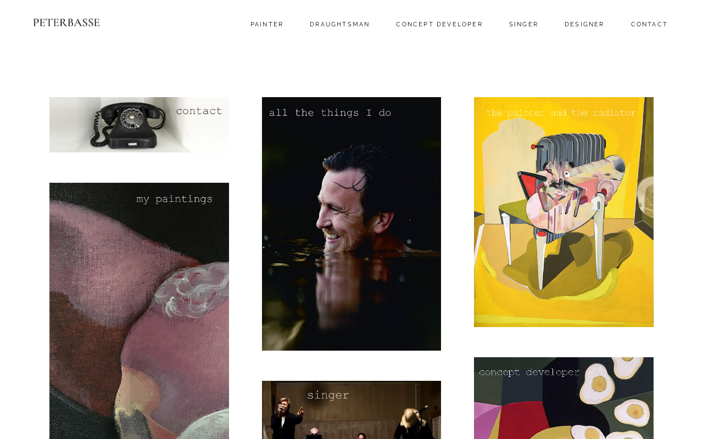Go to the Concept Developer page
703x439 pixels.
tap(439, 25)
